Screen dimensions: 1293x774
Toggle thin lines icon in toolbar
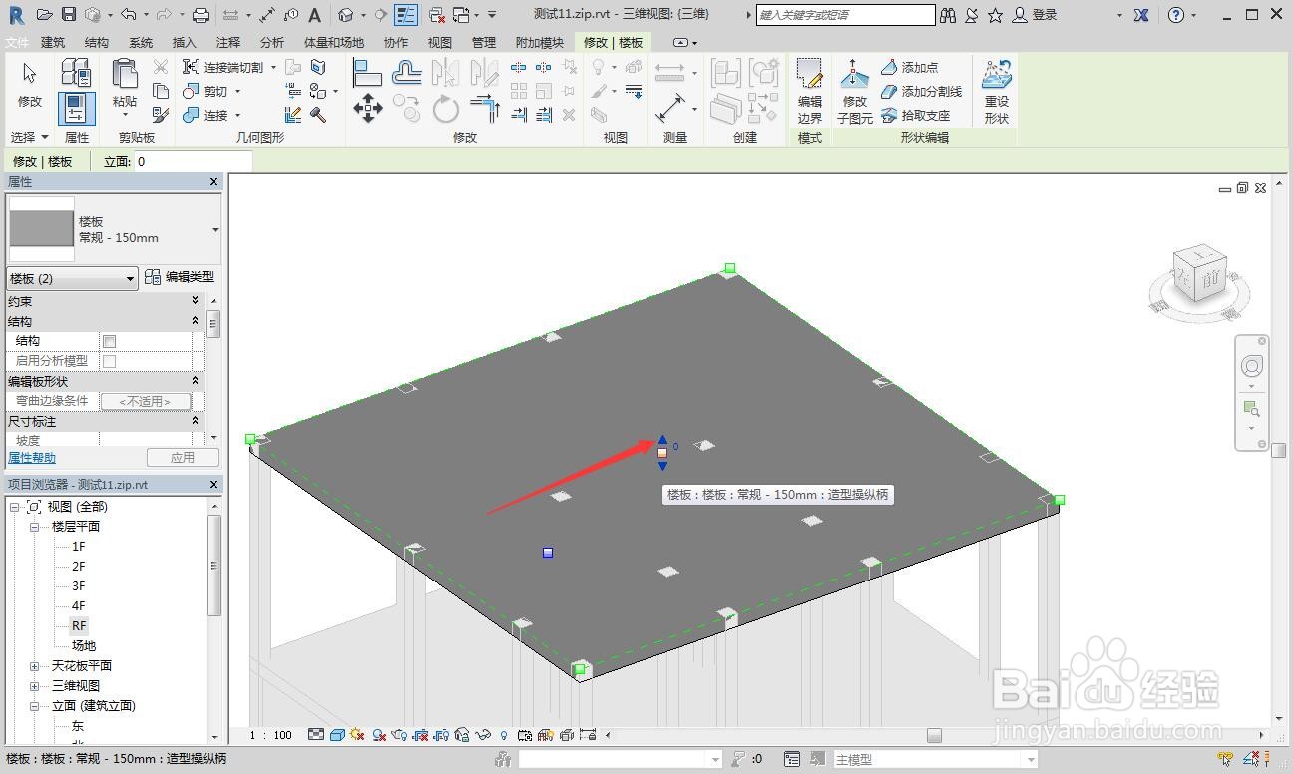tap(406, 15)
